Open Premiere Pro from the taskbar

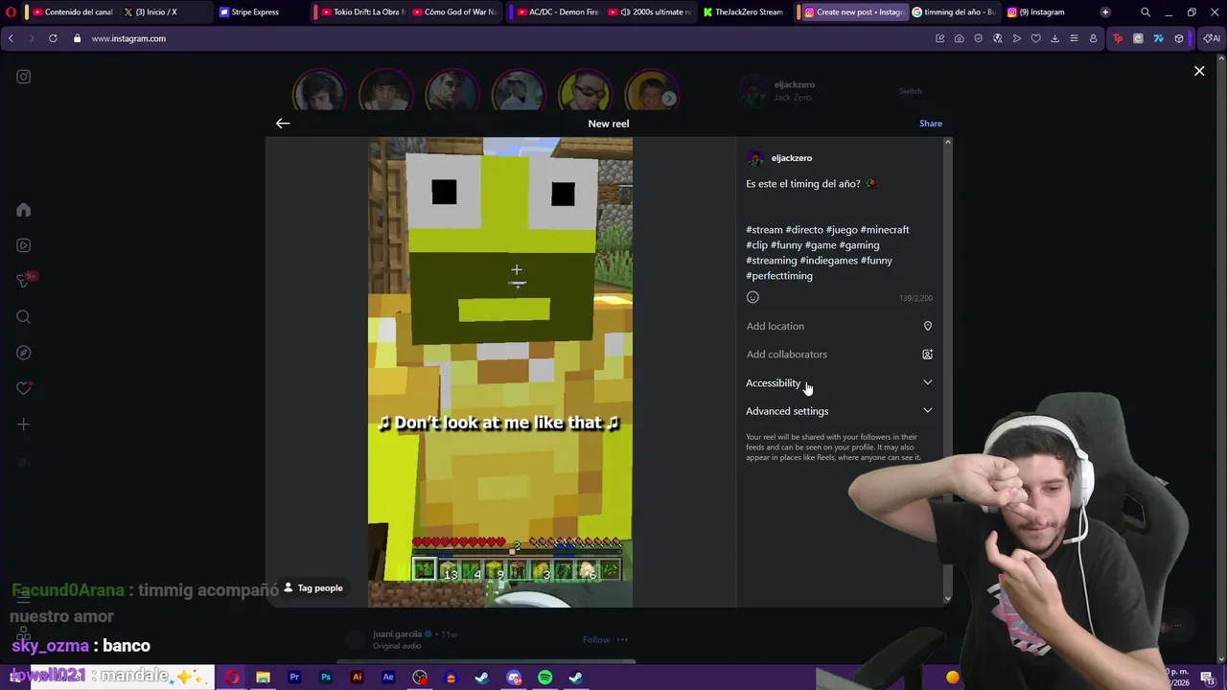(x=294, y=678)
